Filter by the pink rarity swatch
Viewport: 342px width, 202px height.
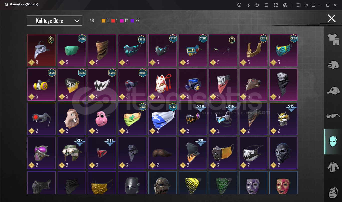tap(122, 21)
